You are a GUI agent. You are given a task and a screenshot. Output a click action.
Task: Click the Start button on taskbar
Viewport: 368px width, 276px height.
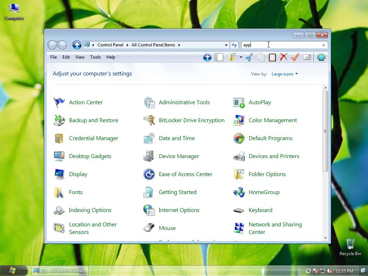(x=13, y=271)
